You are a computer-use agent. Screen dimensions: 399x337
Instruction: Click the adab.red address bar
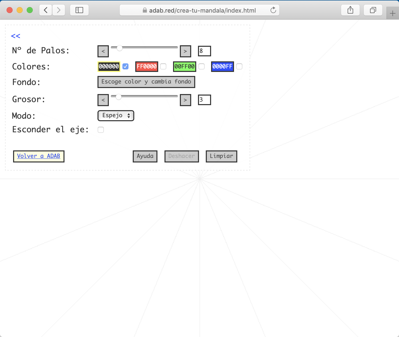[199, 10]
